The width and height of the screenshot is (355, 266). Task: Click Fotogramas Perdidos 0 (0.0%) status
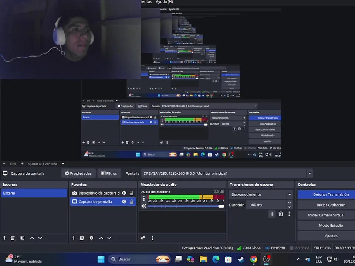pos(207,248)
